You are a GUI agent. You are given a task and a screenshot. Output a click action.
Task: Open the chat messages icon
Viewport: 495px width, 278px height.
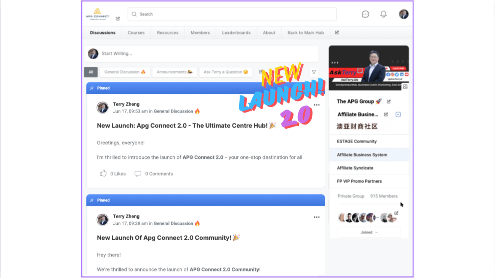point(366,14)
